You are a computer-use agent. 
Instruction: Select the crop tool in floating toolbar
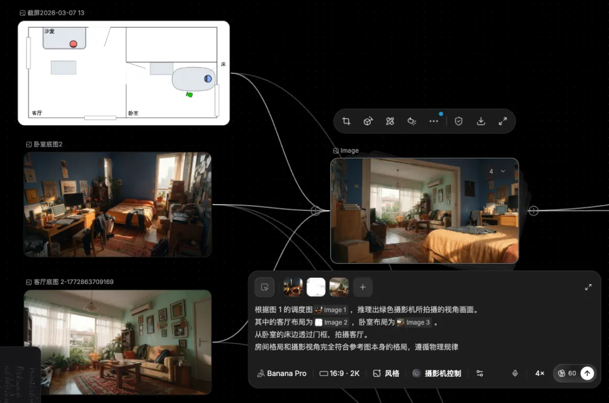pyautogui.click(x=346, y=121)
